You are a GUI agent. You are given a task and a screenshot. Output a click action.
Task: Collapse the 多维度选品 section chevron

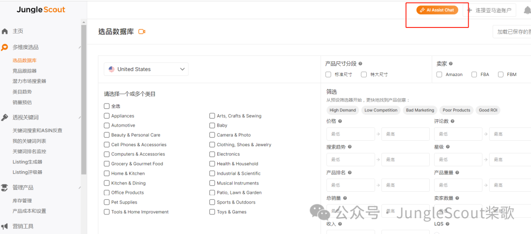pyautogui.click(x=80, y=48)
